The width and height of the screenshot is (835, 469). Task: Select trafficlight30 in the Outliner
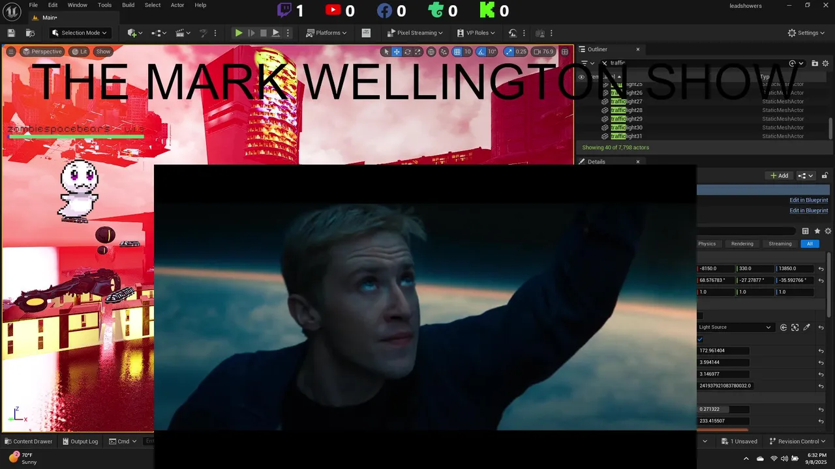[626, 128]
